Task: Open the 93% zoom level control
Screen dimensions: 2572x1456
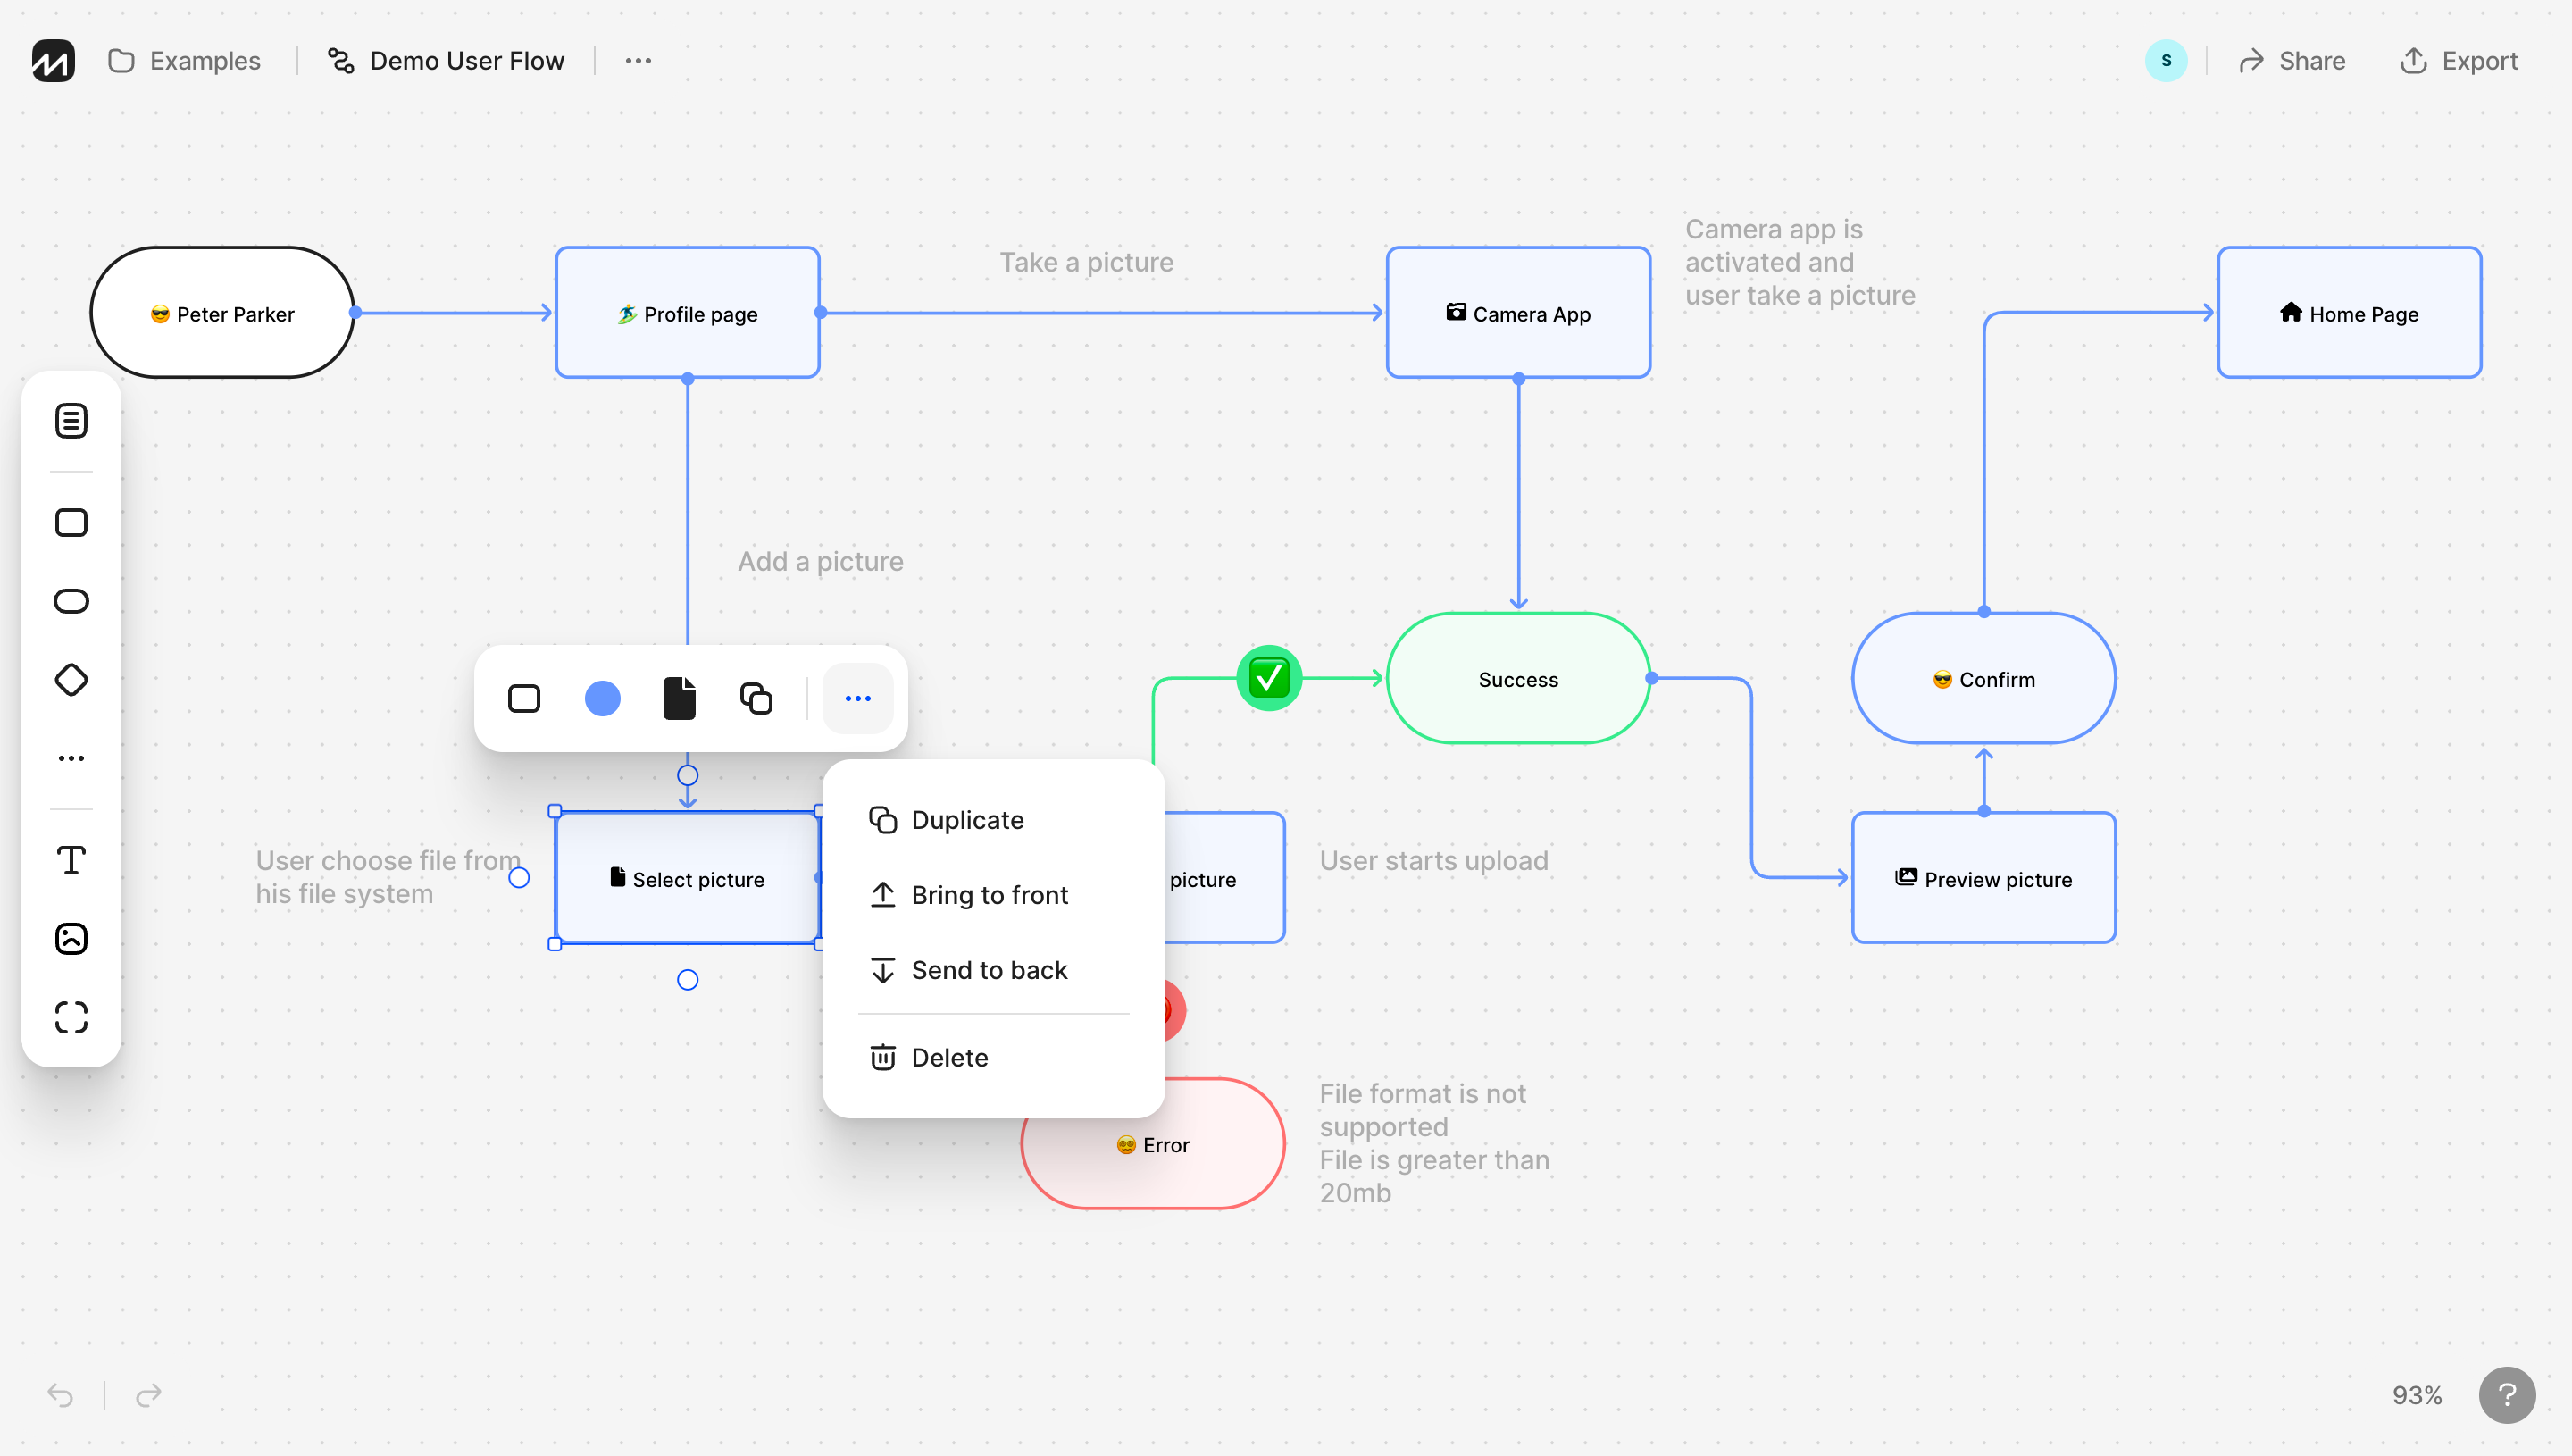Action: [x=2416, y=1395]
